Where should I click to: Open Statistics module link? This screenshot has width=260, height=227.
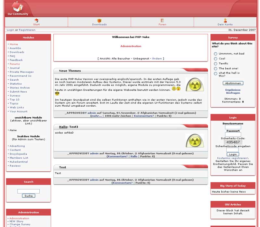[x=16, y=84]
